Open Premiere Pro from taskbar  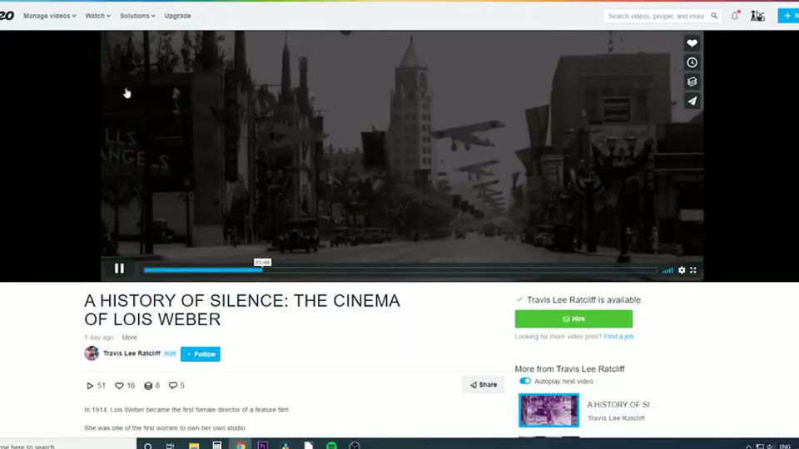pos(263,446)
